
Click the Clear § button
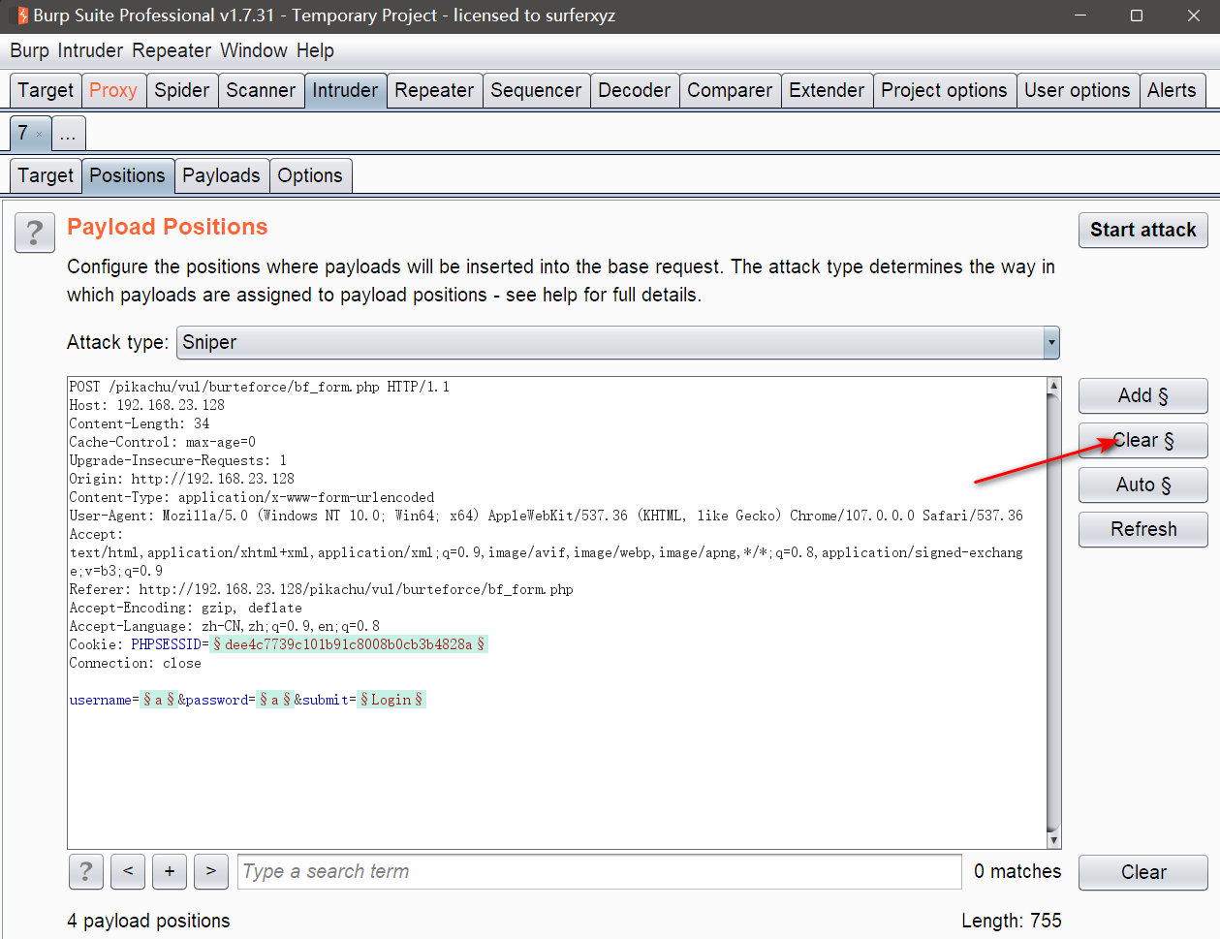(1142, 440)
